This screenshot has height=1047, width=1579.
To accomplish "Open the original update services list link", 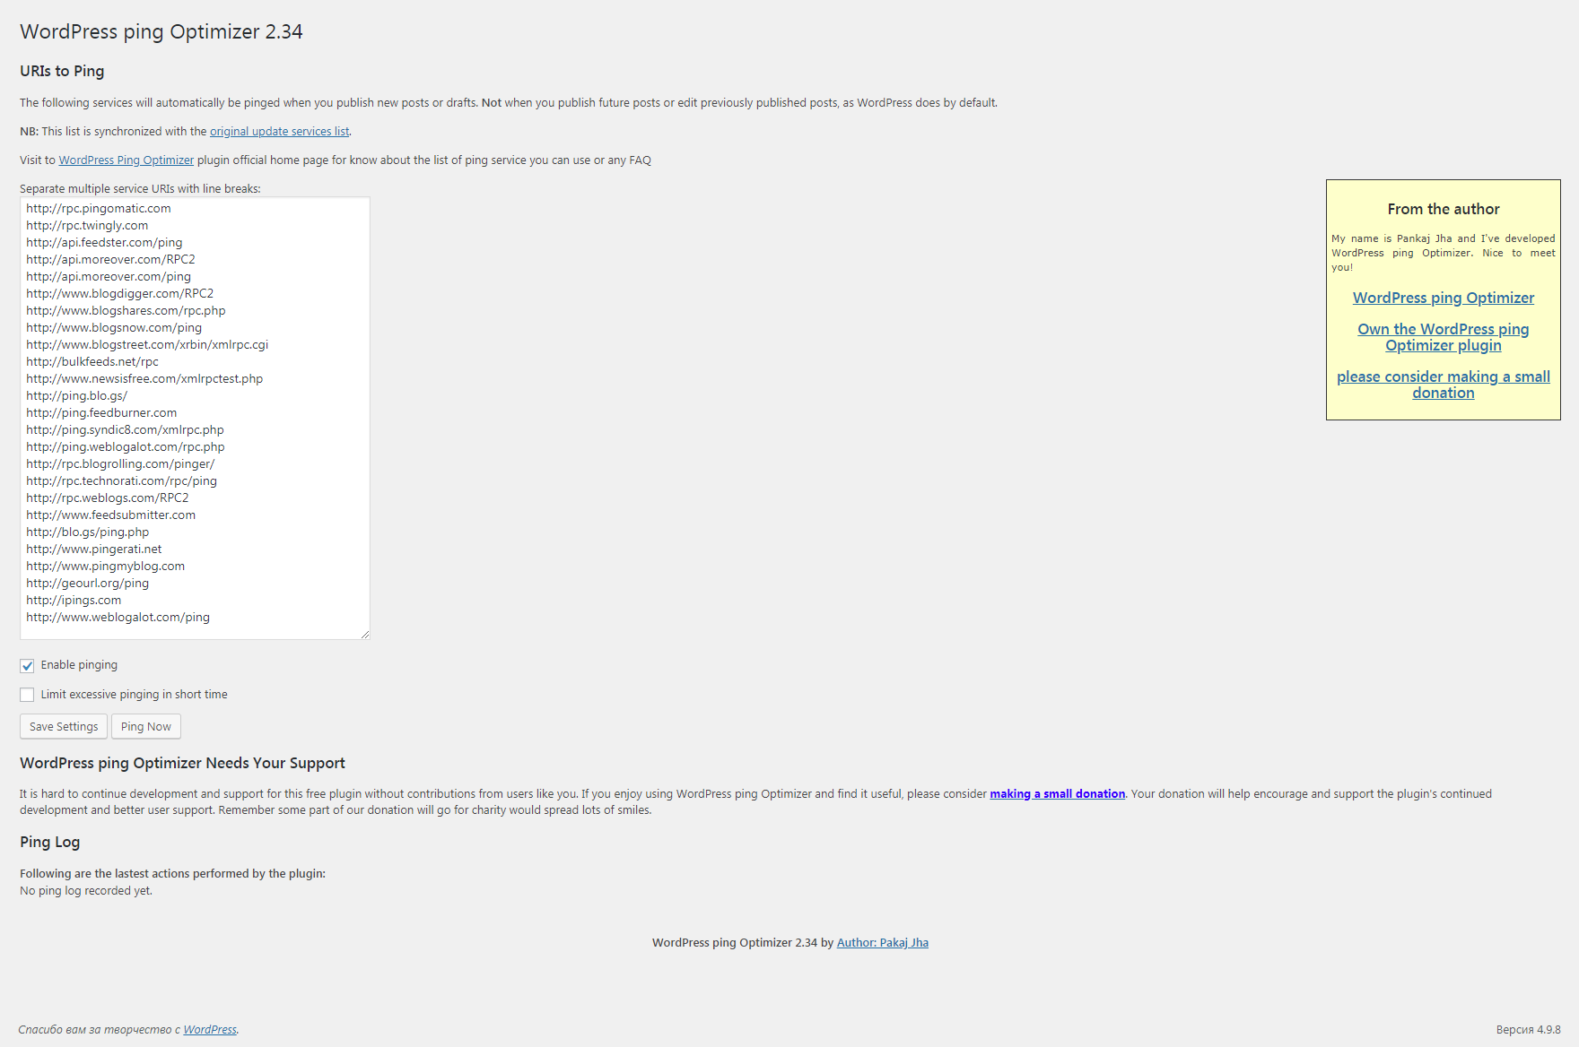I will 279,131.
